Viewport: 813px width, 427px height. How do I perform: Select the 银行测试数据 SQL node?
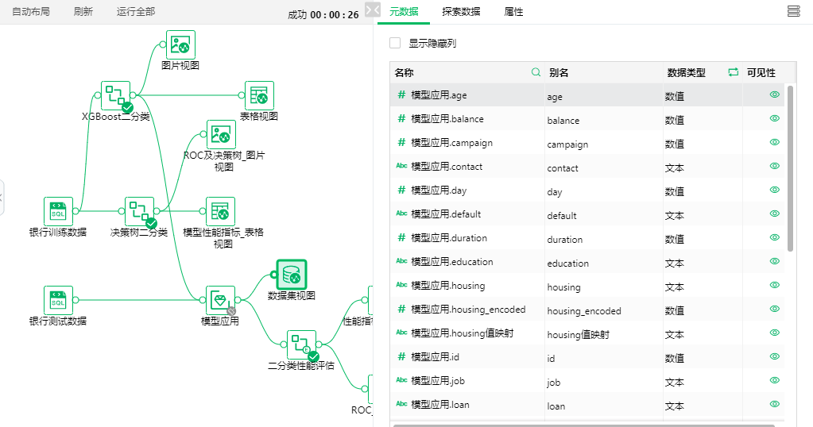(x=58, y=300)
